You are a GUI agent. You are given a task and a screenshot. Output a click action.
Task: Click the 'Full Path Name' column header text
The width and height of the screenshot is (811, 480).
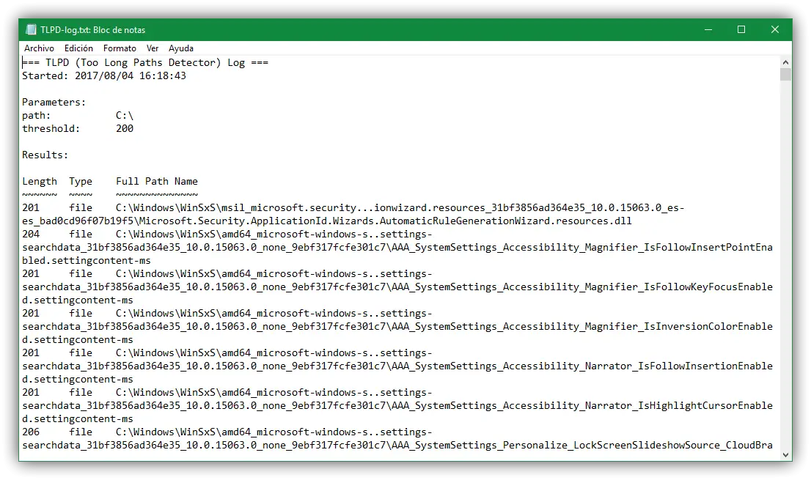tap(157, 181)
